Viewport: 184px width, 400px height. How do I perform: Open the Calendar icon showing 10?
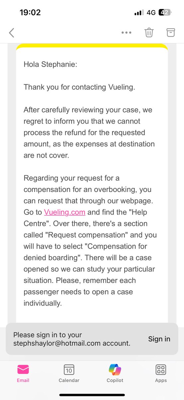pyautogui.click(x=69, y=369)
